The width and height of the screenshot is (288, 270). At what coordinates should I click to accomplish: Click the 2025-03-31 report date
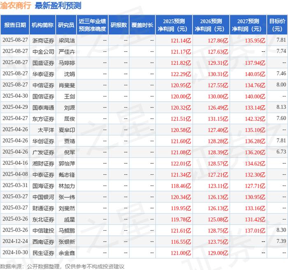15,185
